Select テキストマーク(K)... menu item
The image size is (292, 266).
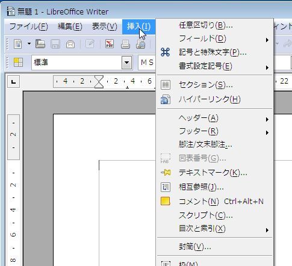215,173
